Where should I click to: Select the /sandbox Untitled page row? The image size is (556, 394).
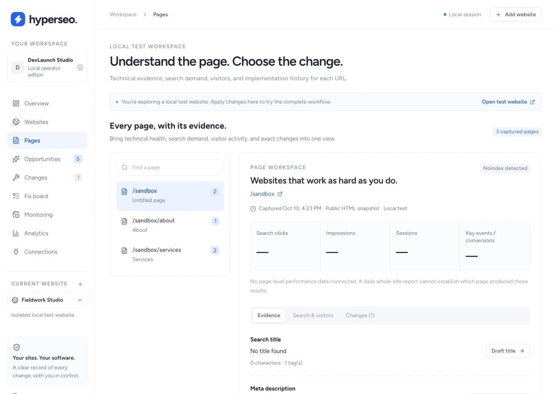tap(170, 196)
